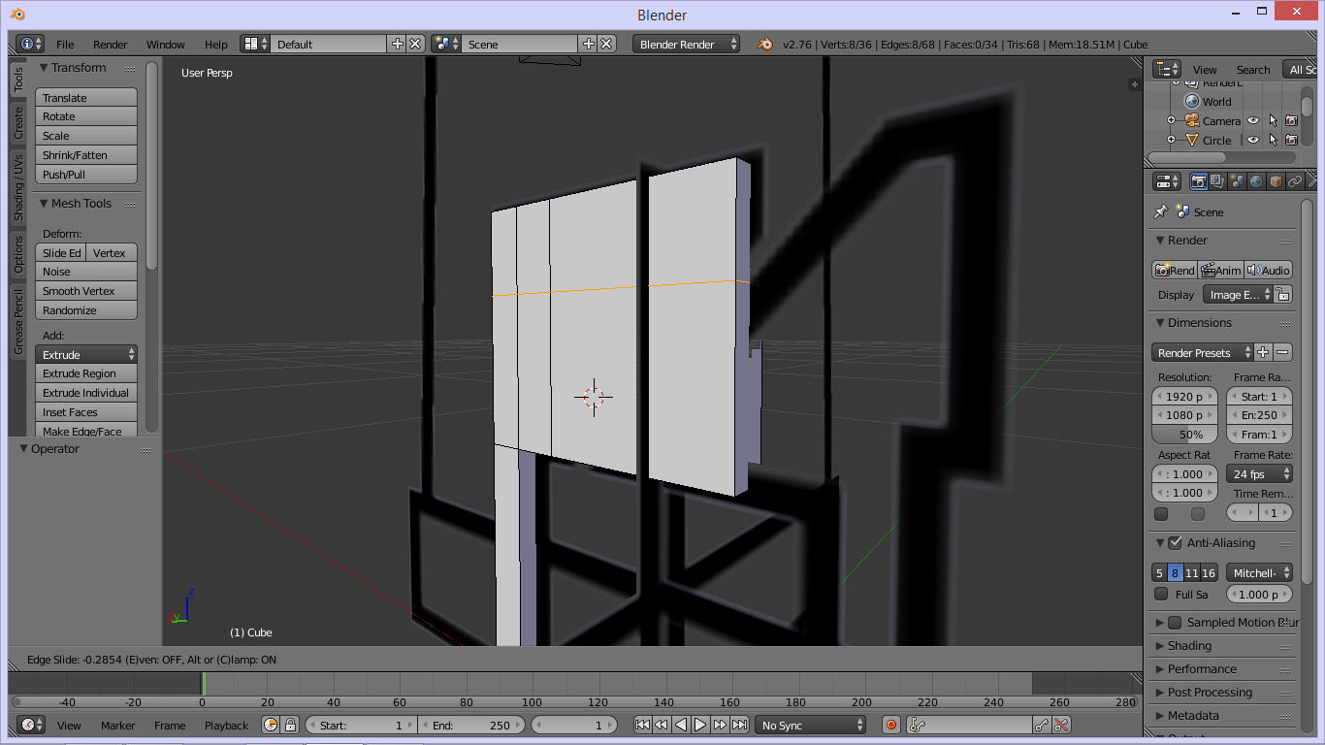The image size is (1325, 745).
Task: Toggle Camera visibility eye in the outliner
Action: [1253, 121]
